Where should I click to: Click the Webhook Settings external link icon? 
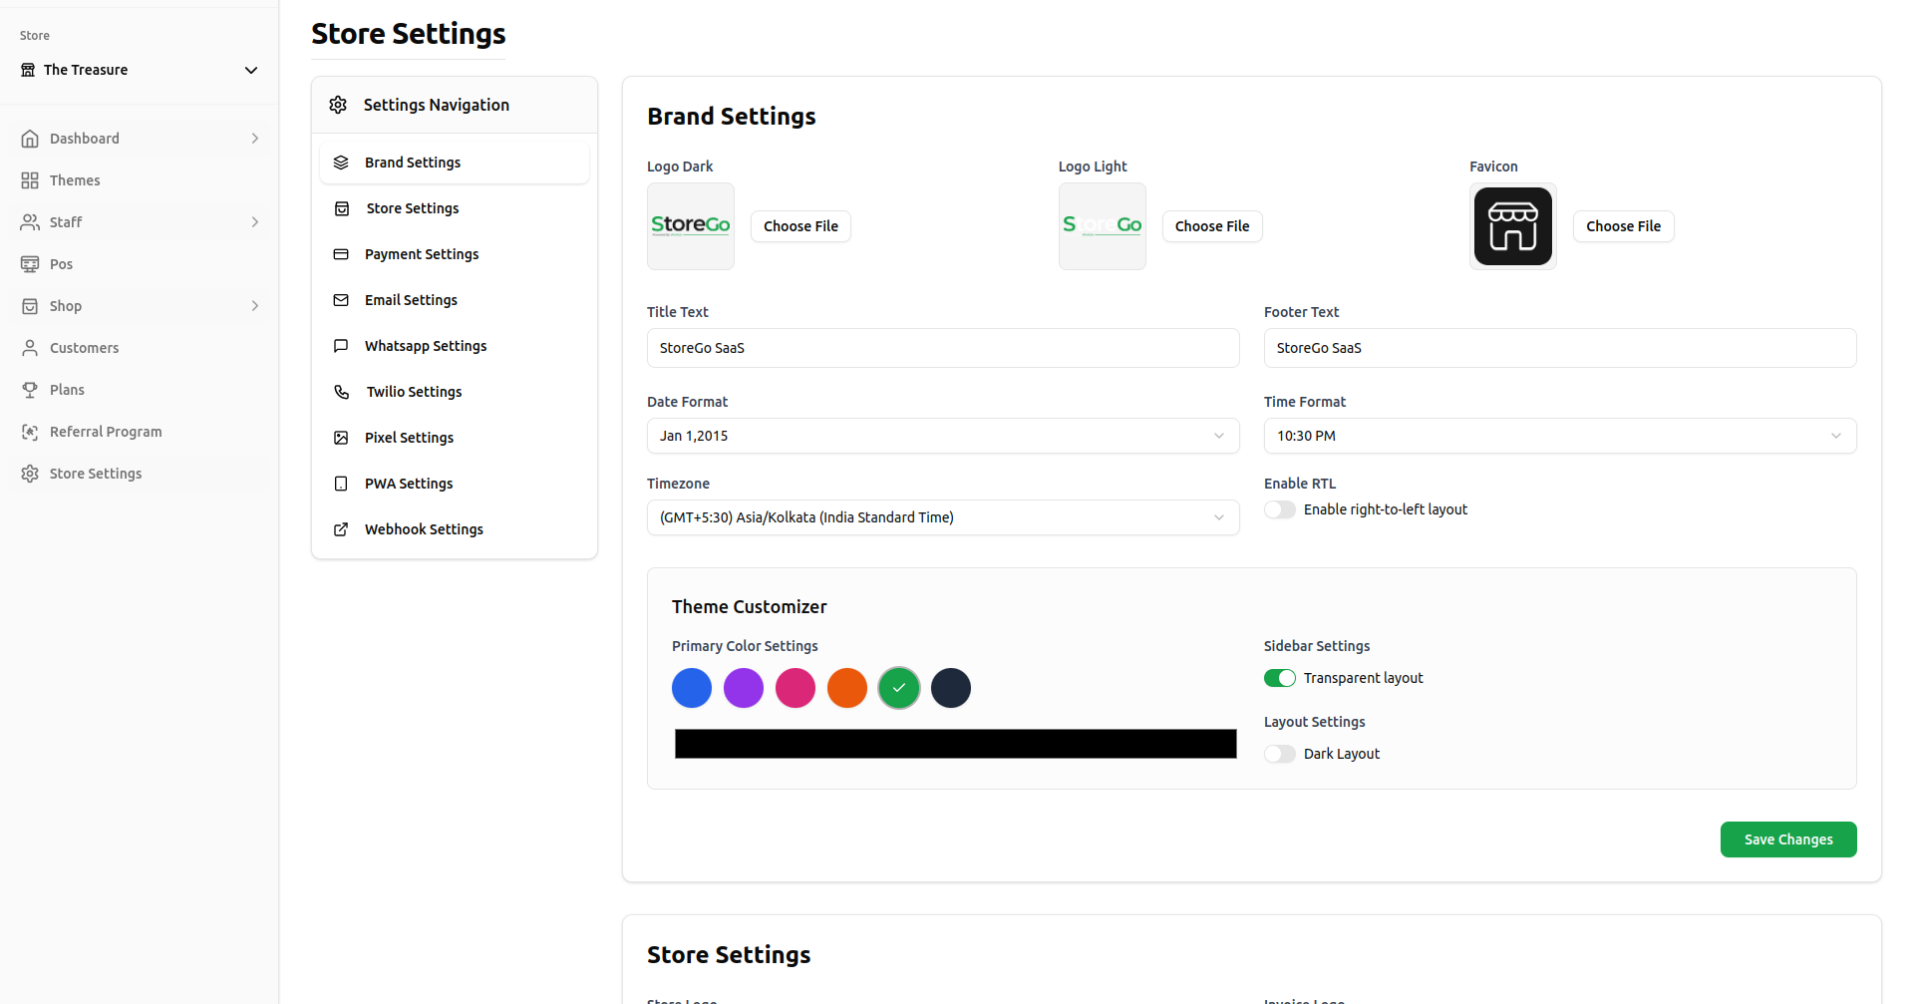341,529
